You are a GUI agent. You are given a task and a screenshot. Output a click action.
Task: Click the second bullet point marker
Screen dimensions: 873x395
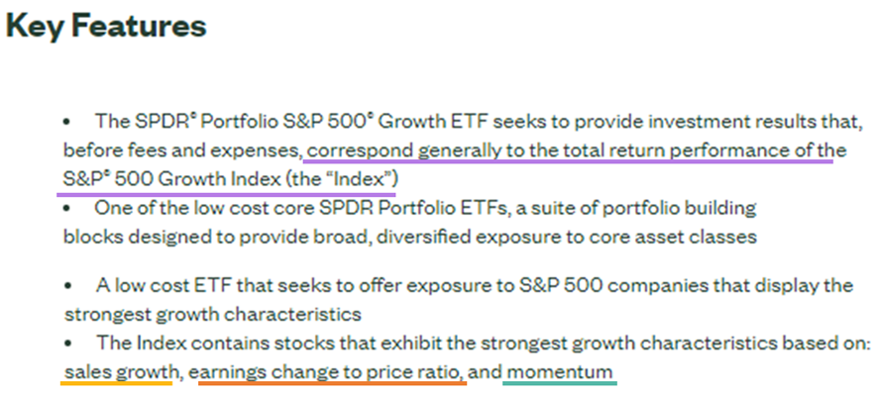[66, 209]
